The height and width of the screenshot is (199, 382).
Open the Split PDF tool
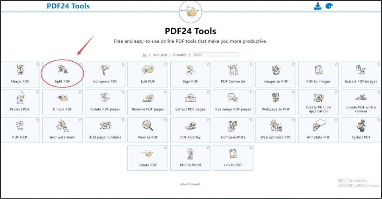62,74
